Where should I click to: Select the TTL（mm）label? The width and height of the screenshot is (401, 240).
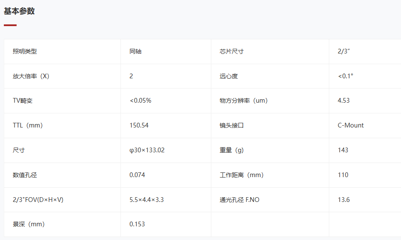(27, 125)
